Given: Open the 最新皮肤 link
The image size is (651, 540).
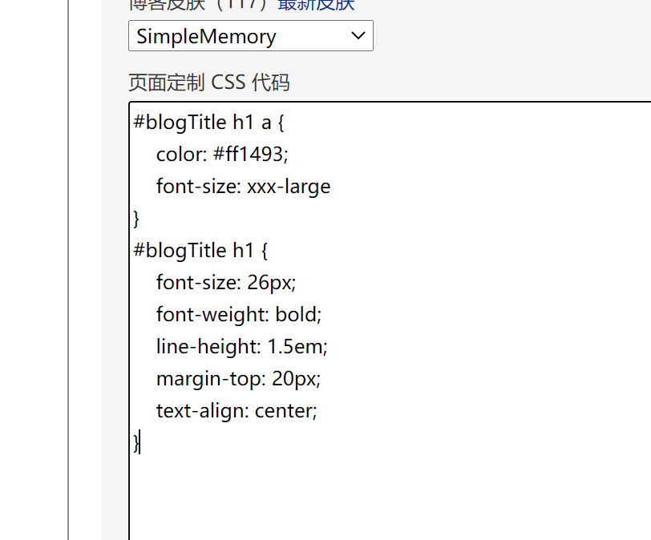Looking at the screenshot, I should pos(316,5).
